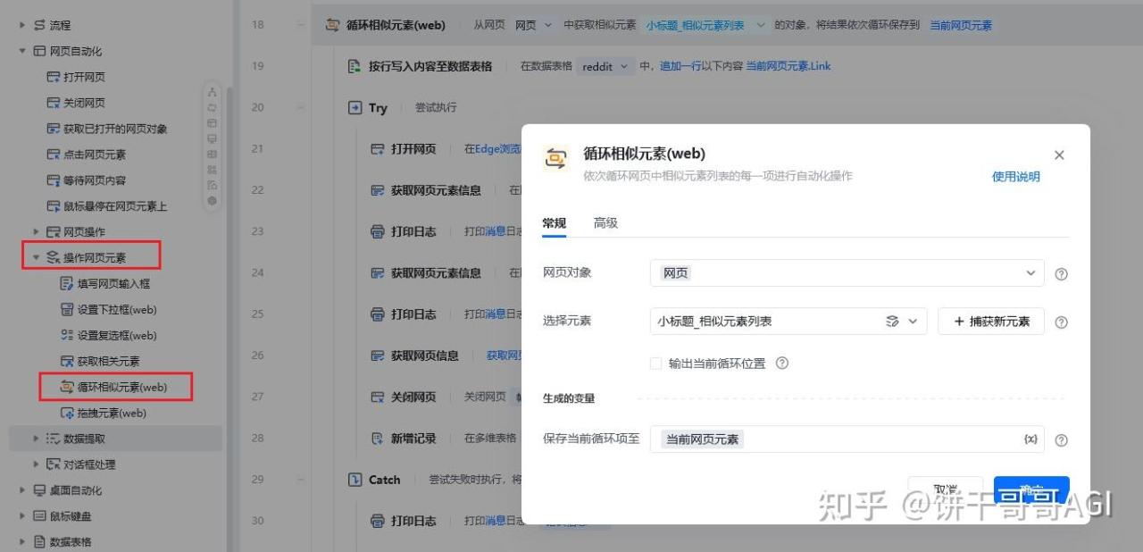Collapse the 操作网页元素 tree group

click(37, 257)
